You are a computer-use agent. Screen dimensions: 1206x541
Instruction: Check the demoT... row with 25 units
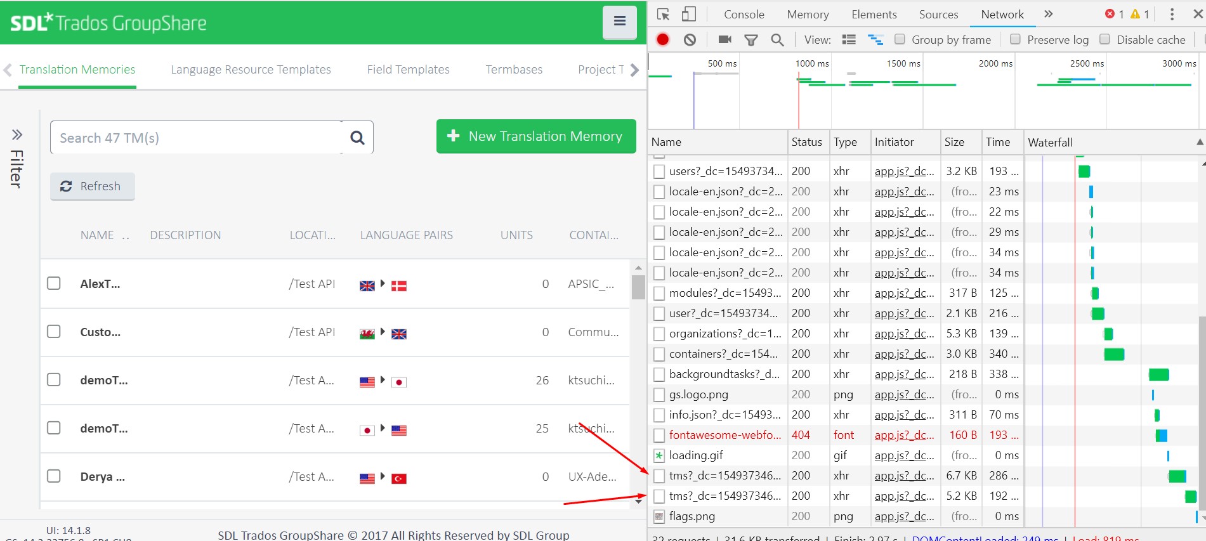pos(54,427)
